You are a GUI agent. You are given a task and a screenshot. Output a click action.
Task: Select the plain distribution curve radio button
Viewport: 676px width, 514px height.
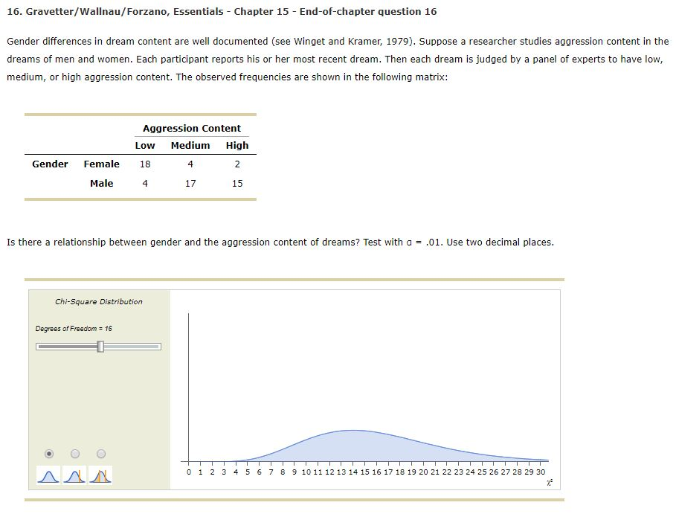49,454
